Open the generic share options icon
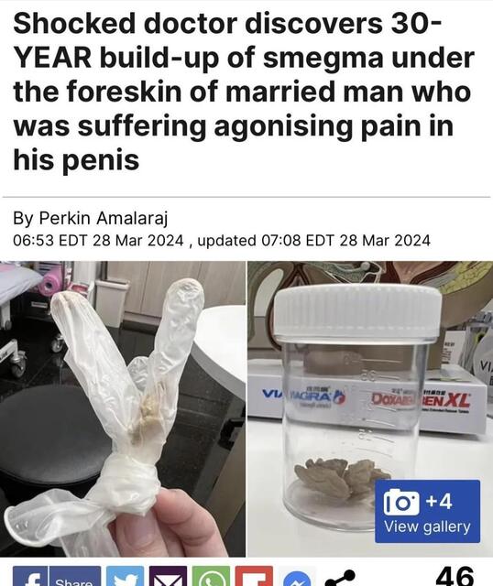 340,578
